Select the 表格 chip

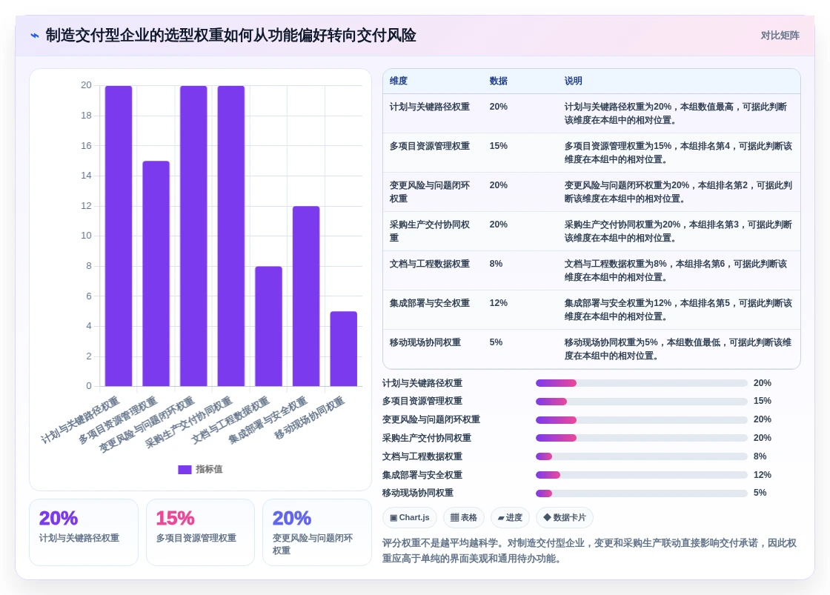464,517
